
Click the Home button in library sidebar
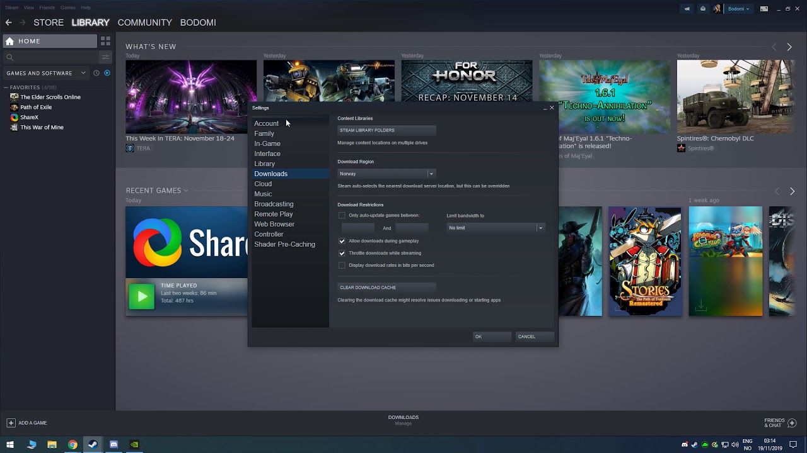coord(49,41)
